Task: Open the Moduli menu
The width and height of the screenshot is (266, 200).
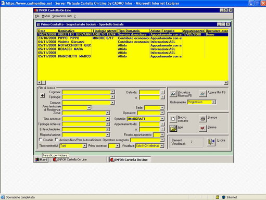Action: point(46,16)
